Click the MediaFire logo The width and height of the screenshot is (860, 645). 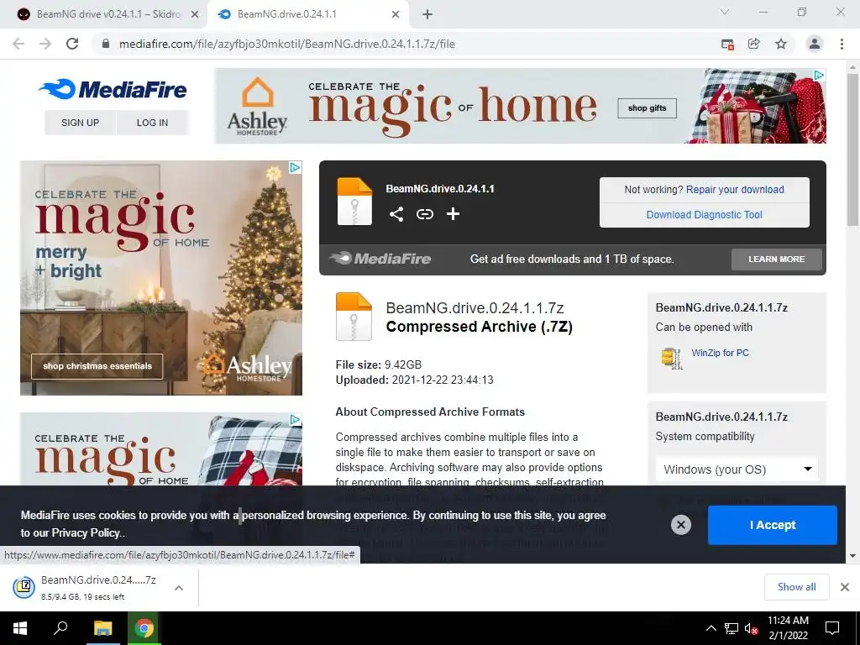click(x=113, y=89)
